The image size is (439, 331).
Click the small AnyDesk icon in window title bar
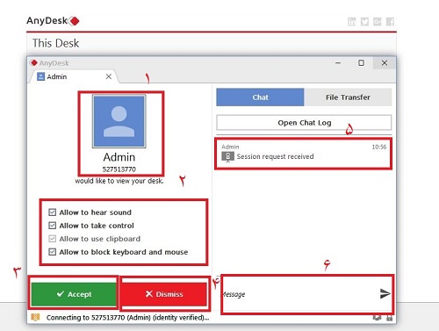(34, 62)
